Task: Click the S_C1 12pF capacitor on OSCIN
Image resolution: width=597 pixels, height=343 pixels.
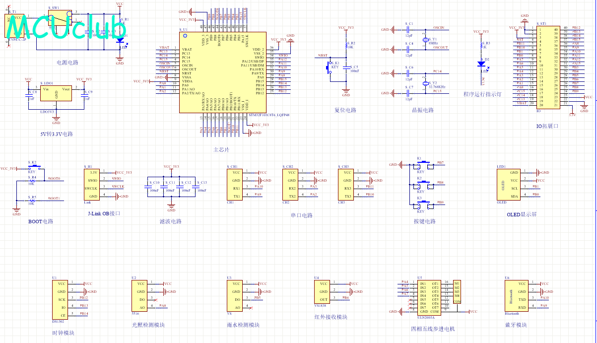Action: coord(408,30)
